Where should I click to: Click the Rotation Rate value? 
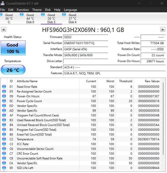click(153, 49)
